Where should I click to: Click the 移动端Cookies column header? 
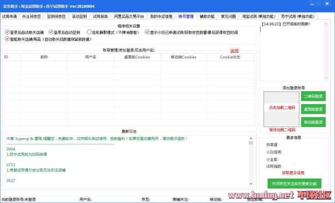[x=184, y=57]
